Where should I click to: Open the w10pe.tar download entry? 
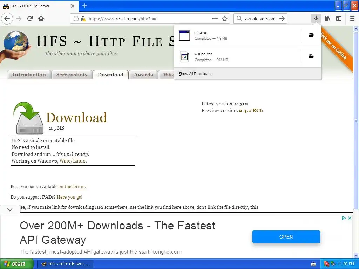click(x=237, y=57)
